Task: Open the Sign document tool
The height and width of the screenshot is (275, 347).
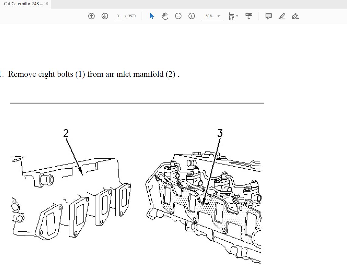Action: coord(295,16)
